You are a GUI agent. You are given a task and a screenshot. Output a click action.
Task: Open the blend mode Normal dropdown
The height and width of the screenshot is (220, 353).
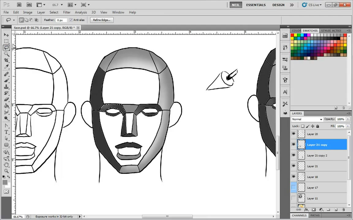tap(307, 119)
